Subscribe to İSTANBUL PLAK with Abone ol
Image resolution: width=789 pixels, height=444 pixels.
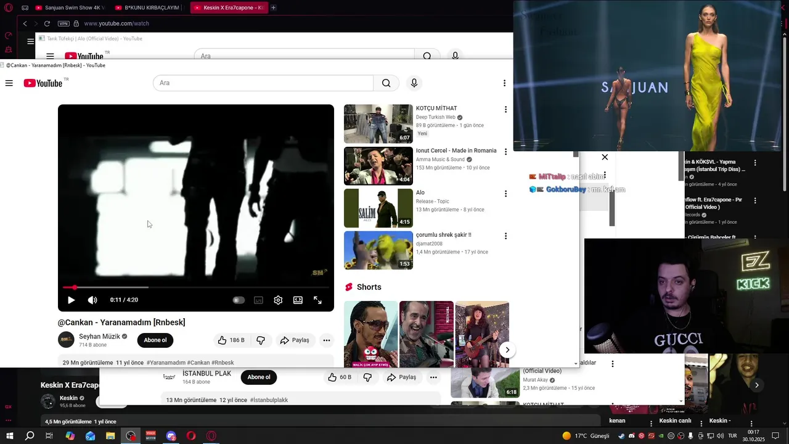click(259, 377)
